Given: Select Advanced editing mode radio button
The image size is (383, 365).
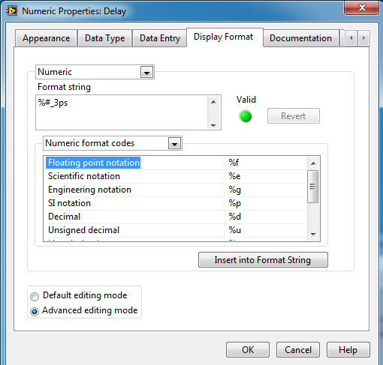Looking at the screenshot, I should click(35, 311).
